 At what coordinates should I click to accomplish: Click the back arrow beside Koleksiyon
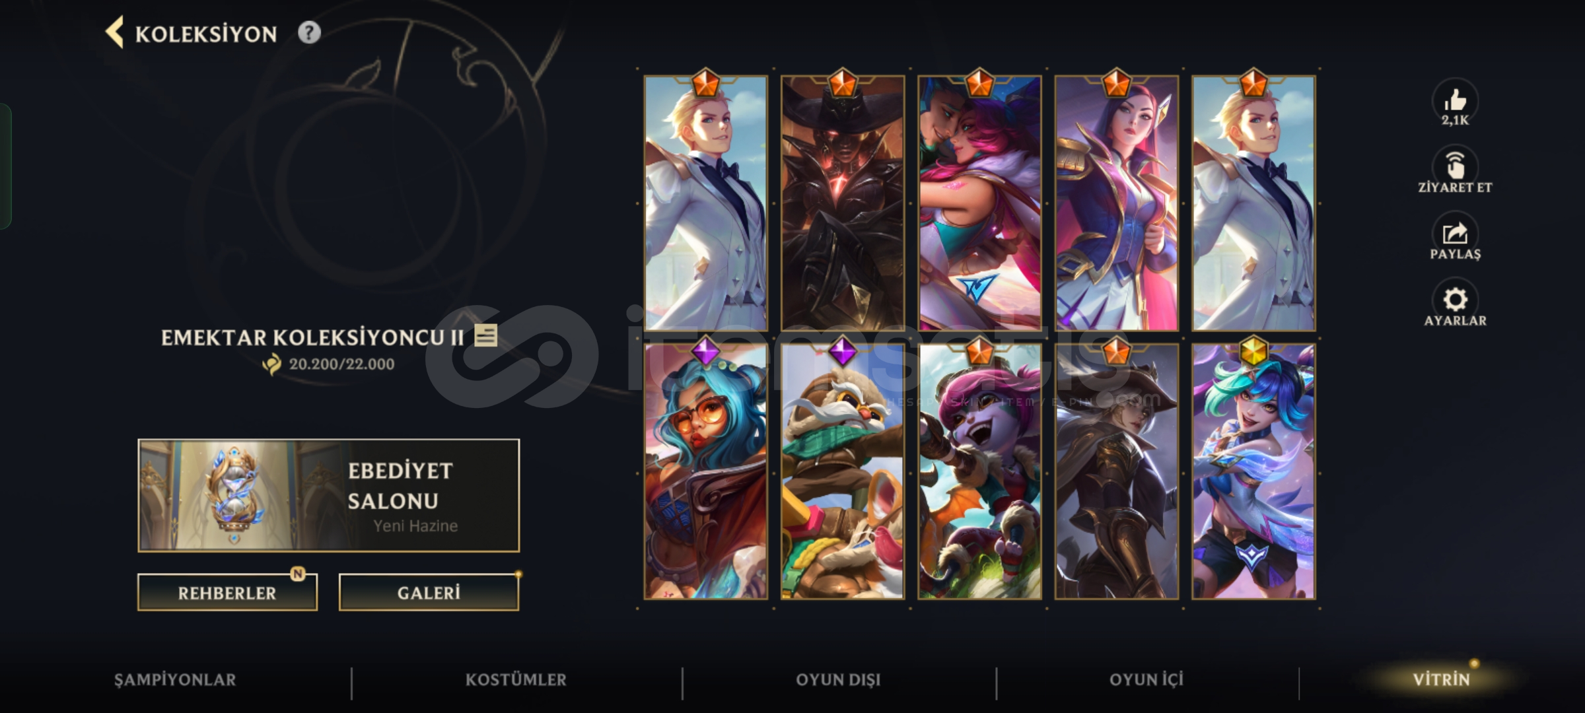coord(115,33)
